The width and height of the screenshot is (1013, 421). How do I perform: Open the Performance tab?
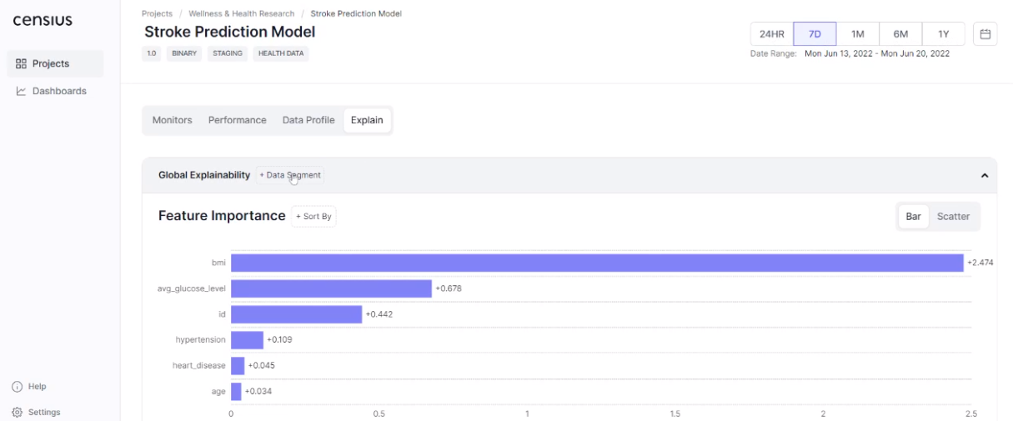coord(237,120)
